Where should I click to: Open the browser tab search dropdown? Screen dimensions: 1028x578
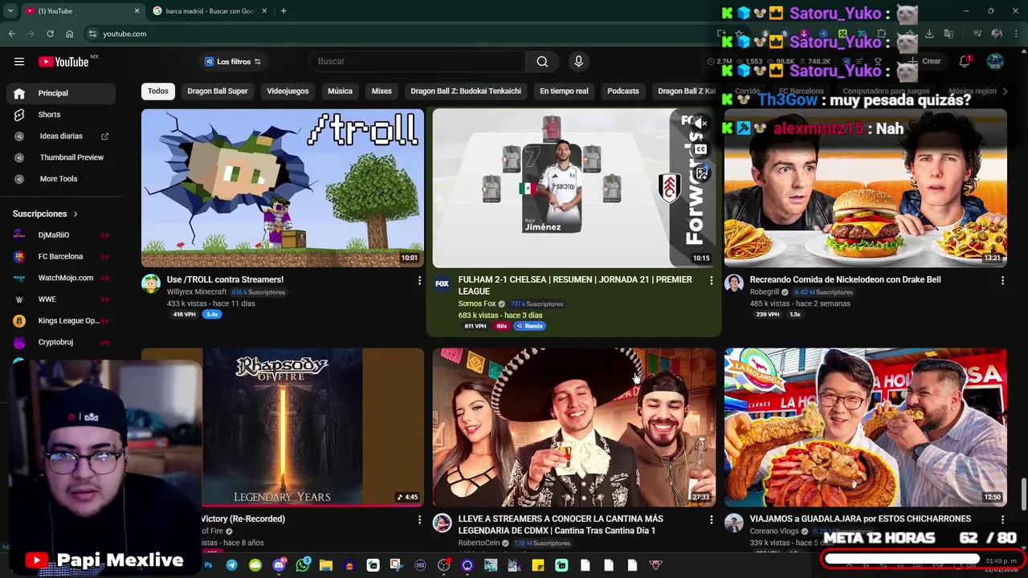click(10, 11)
